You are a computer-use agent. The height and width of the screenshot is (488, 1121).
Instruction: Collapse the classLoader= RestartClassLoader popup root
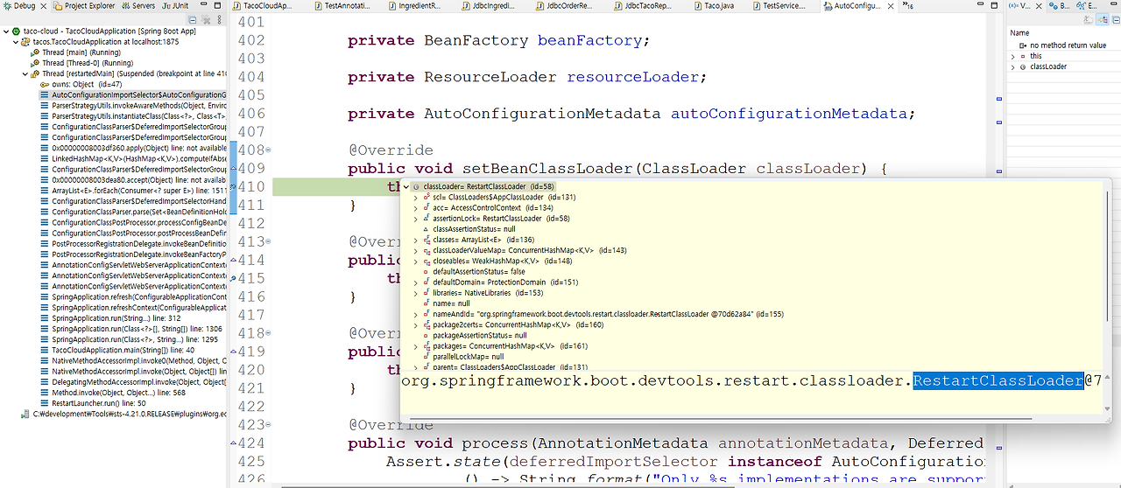coord(405,186)
